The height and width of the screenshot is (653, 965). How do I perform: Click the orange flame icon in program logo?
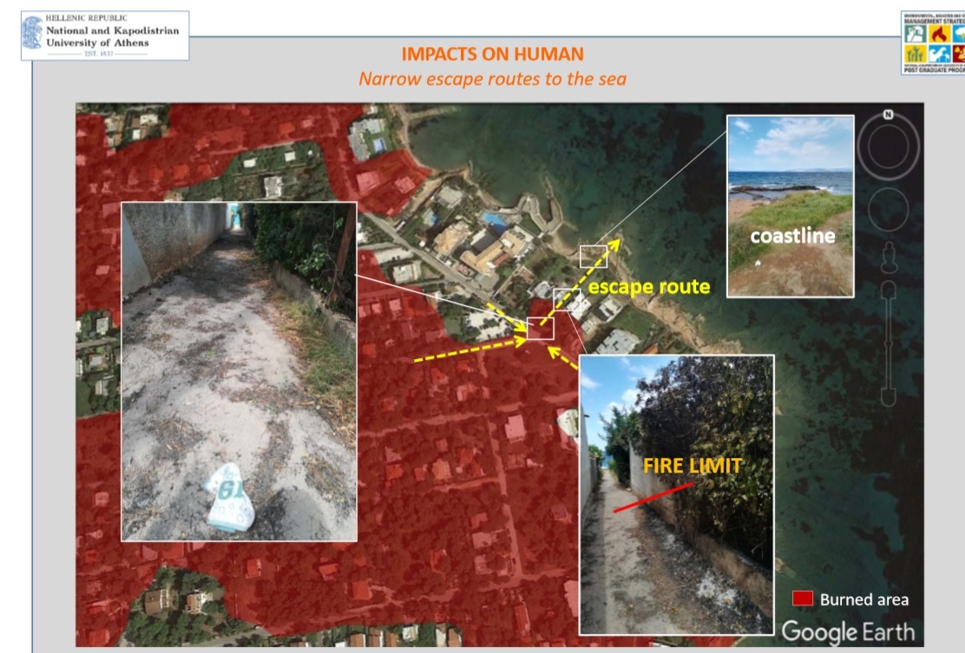pyautogui.click(x=939, y=34)
